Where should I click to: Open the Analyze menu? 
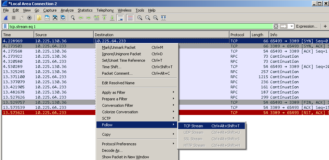[67, 10]
